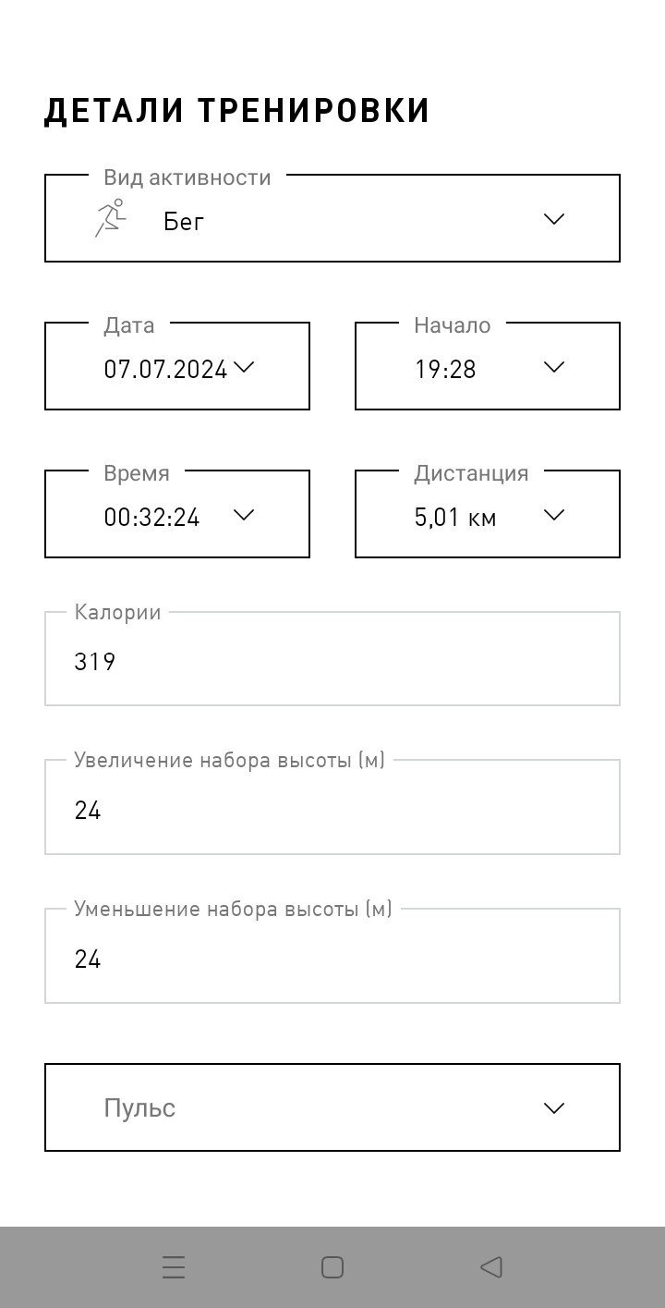
Task: Tap the Пульс label
Action: point(139,1108)
